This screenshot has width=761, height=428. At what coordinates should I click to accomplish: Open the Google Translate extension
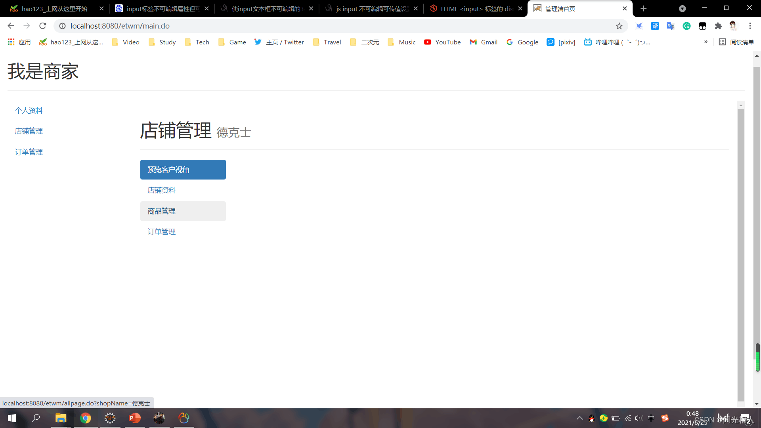click(670, 26)
